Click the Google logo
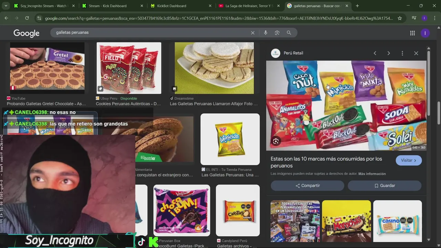 coord(27,33)
